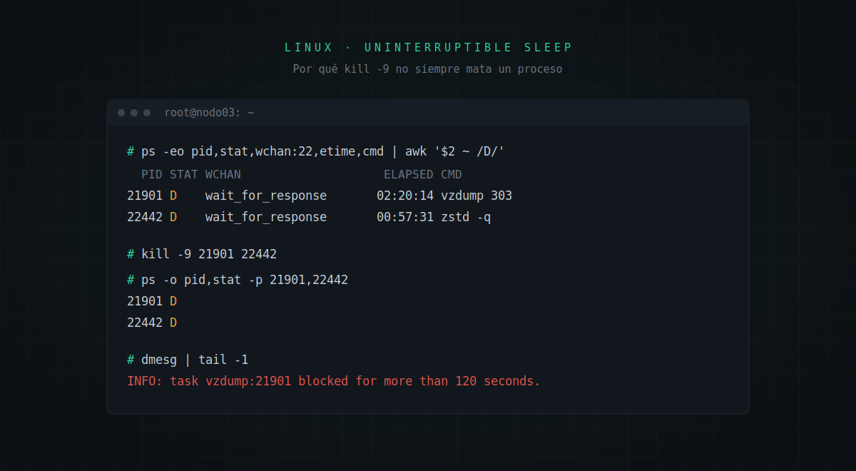Click the ps -o pid,stat -p command
The height and width of the screenshot is (471, 856).
[x=238, y=280]
